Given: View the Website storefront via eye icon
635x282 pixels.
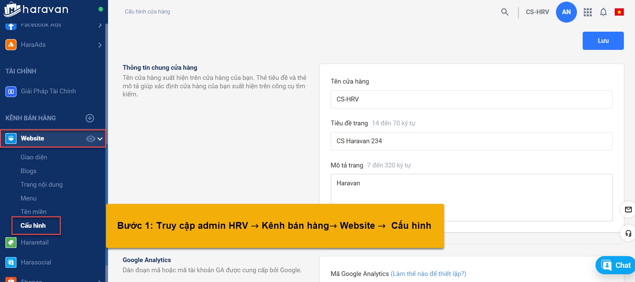Looking at the screenshot, I should [90, 138].
